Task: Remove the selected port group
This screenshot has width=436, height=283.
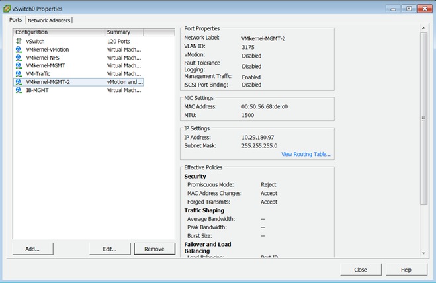Action: tap(154, 249)
